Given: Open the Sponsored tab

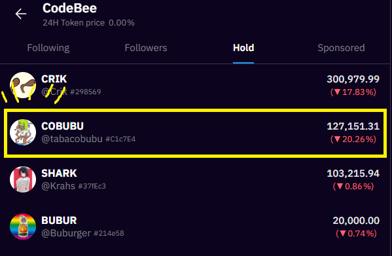Looking at the screenshot, I should (x=341, y=48).
